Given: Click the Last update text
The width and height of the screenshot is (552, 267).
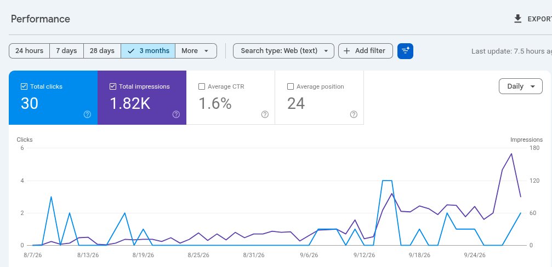Looking at the screenshot, I should pyautogui.click(x=511, y=51).
